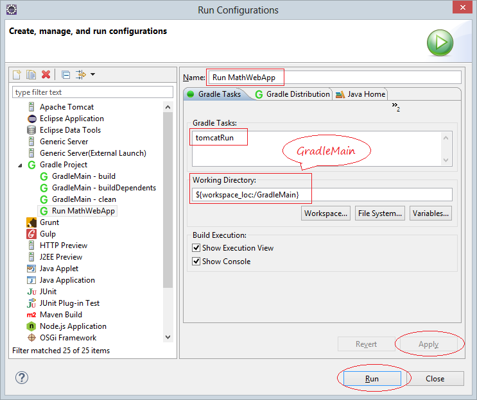Image resolution: width=477 pixels, height=400 pixels.
Task: Click the "JUnit Plug-in Test" label
Action: click(x=69, y=303)
